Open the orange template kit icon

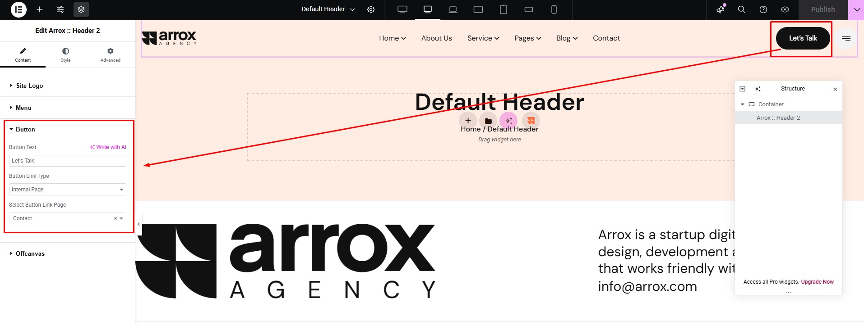pos(531,121)
